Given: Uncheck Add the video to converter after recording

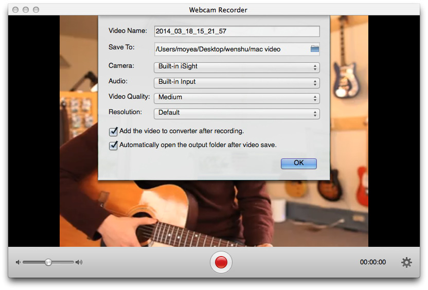Looking at the screenshot, I should click(113, 132).
